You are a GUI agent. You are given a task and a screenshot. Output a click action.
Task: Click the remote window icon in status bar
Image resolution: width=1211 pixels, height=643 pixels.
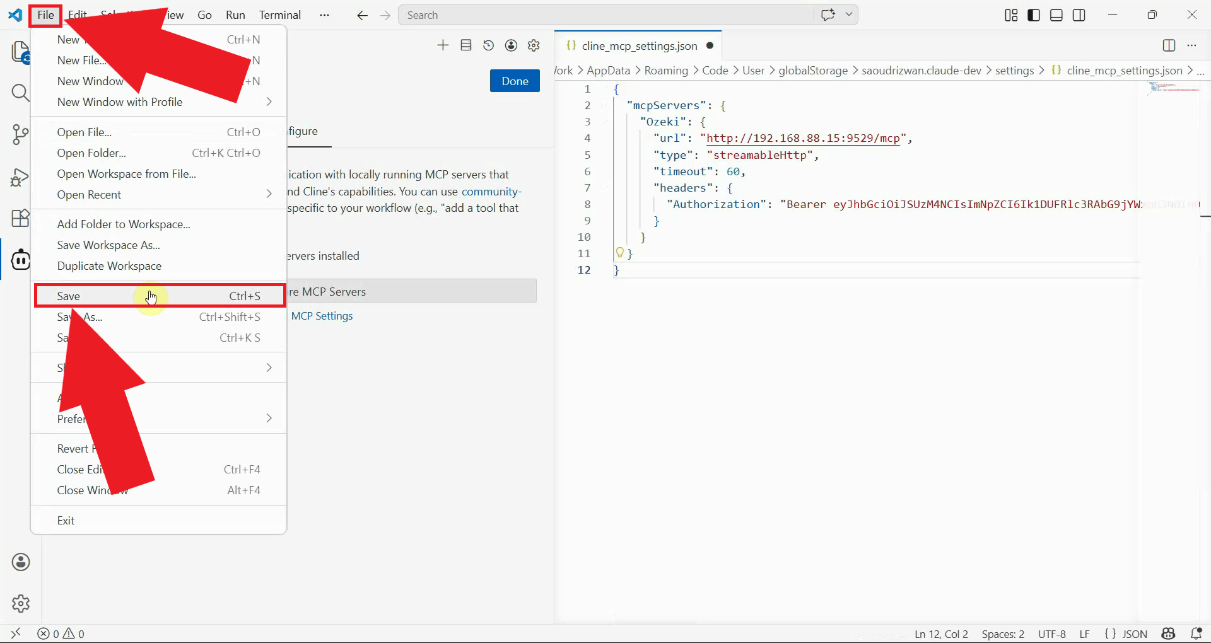click(x=16, y=634)
